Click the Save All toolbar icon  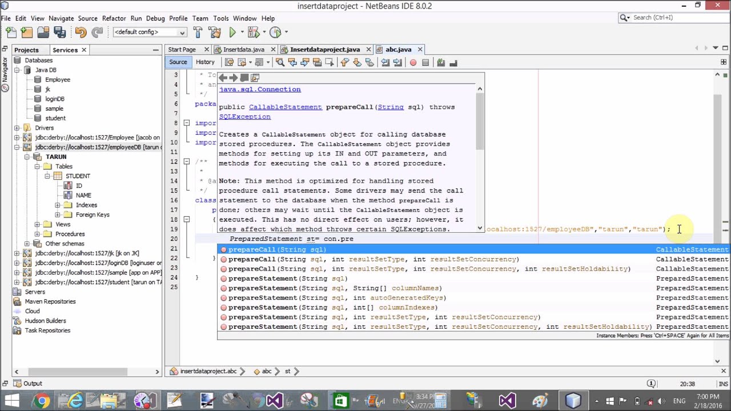coord(59,33)
